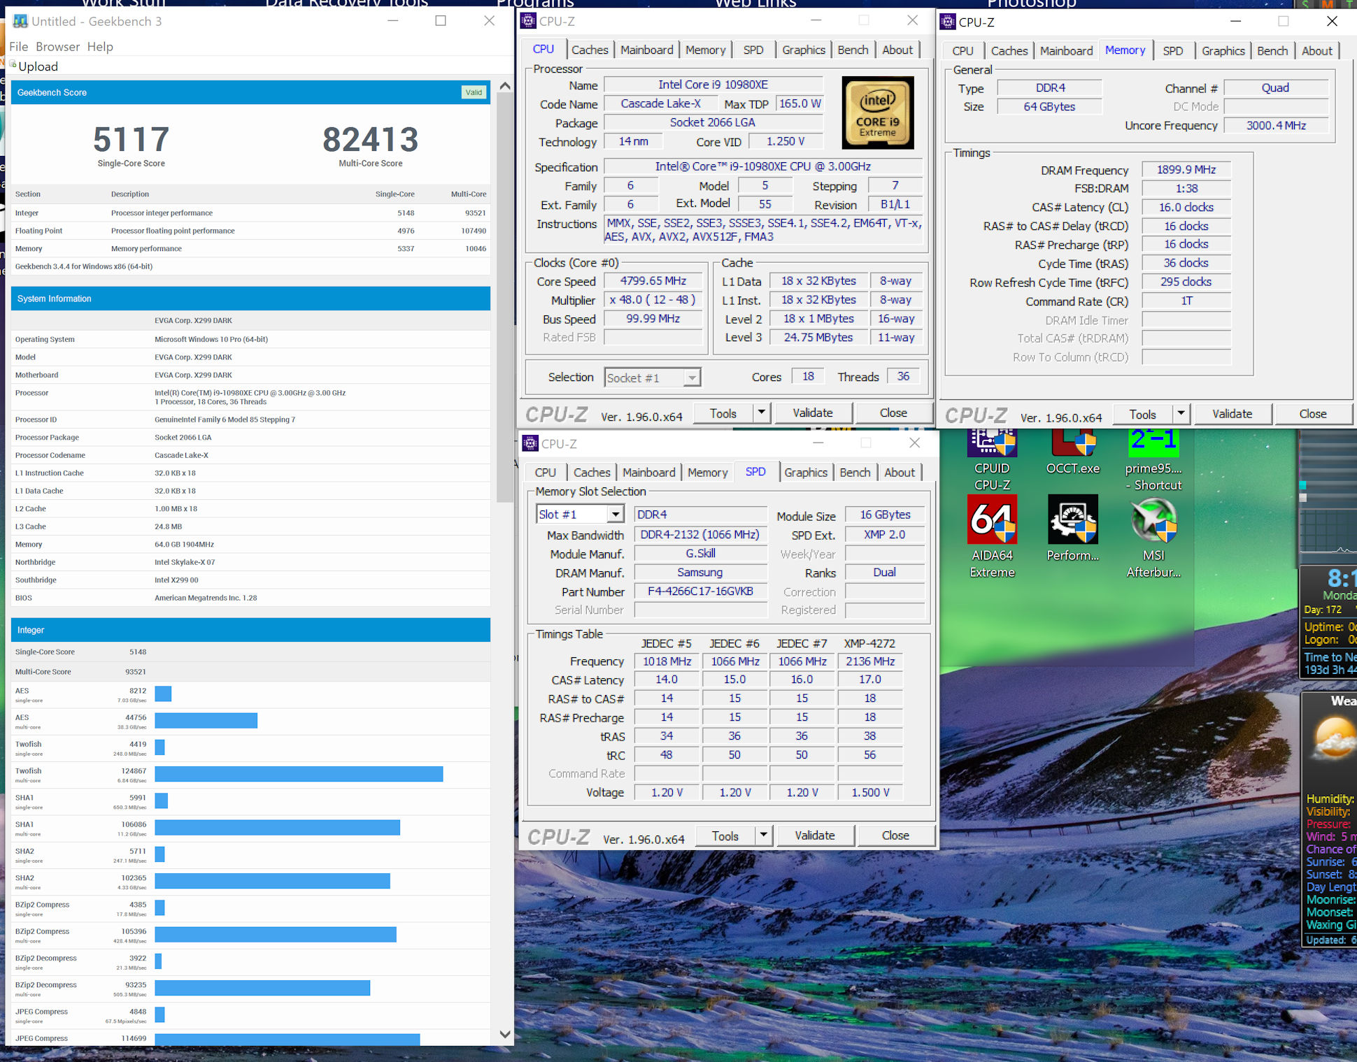Open Bench tab in the CPU window

[x=853, y=50]
